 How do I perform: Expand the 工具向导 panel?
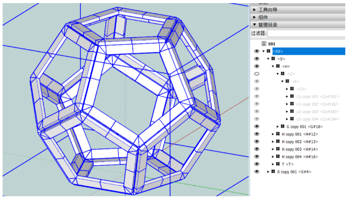point(255,10)
